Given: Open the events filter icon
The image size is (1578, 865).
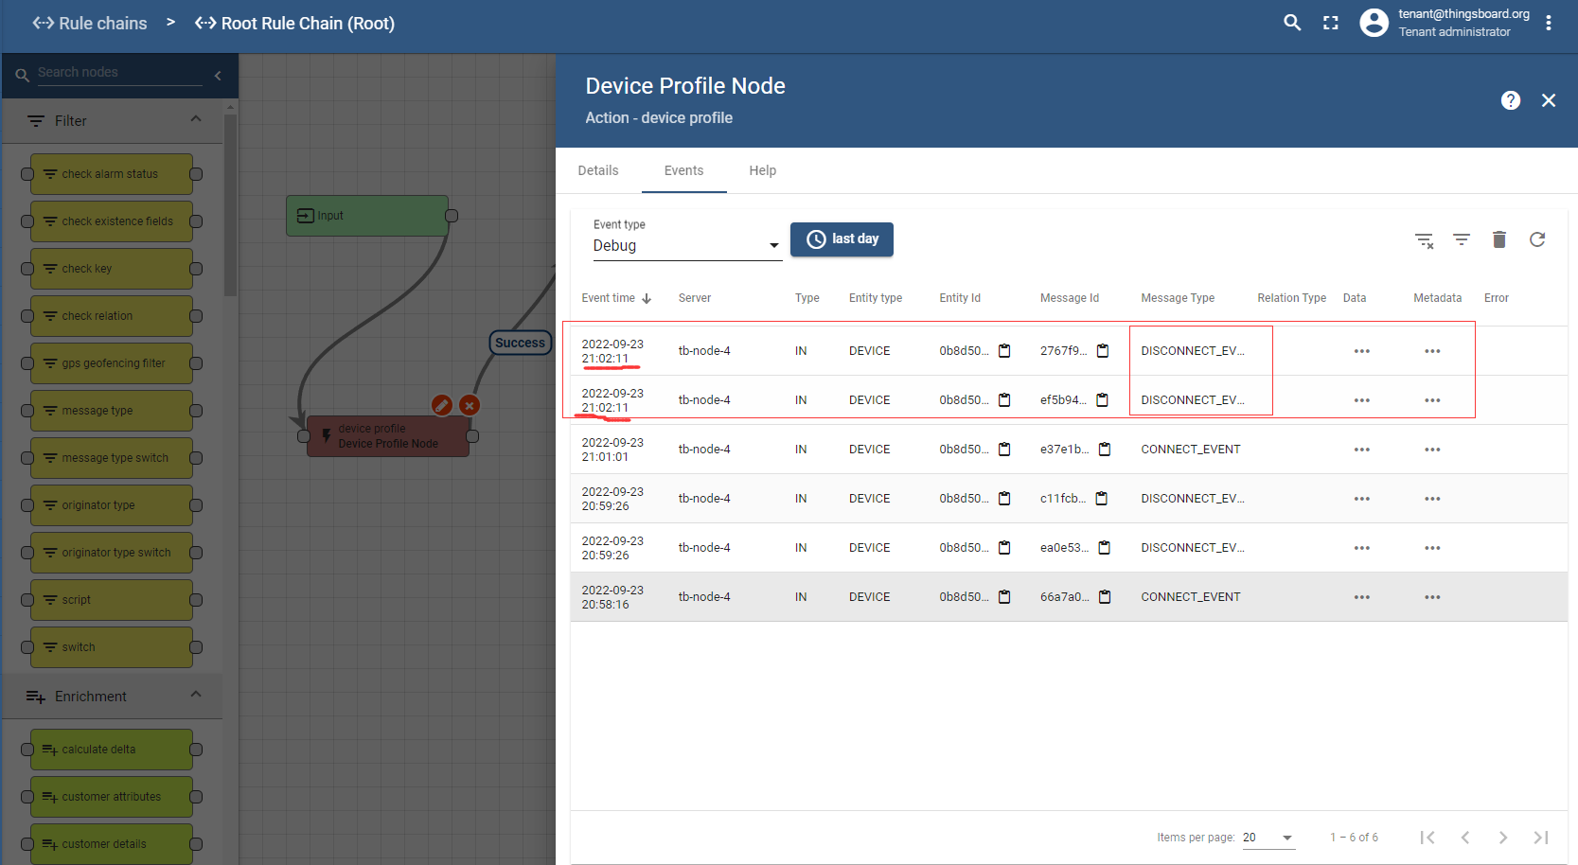Looking at the screenshot, I should point(1462,240).
